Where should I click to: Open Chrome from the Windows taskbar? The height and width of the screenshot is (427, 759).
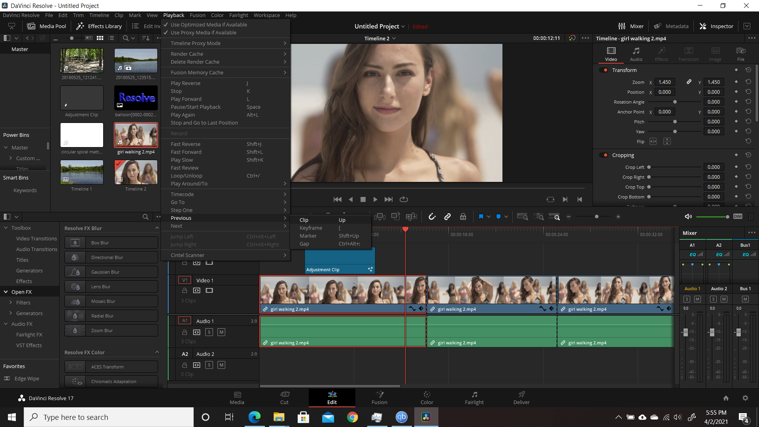(x=352, y=417)
